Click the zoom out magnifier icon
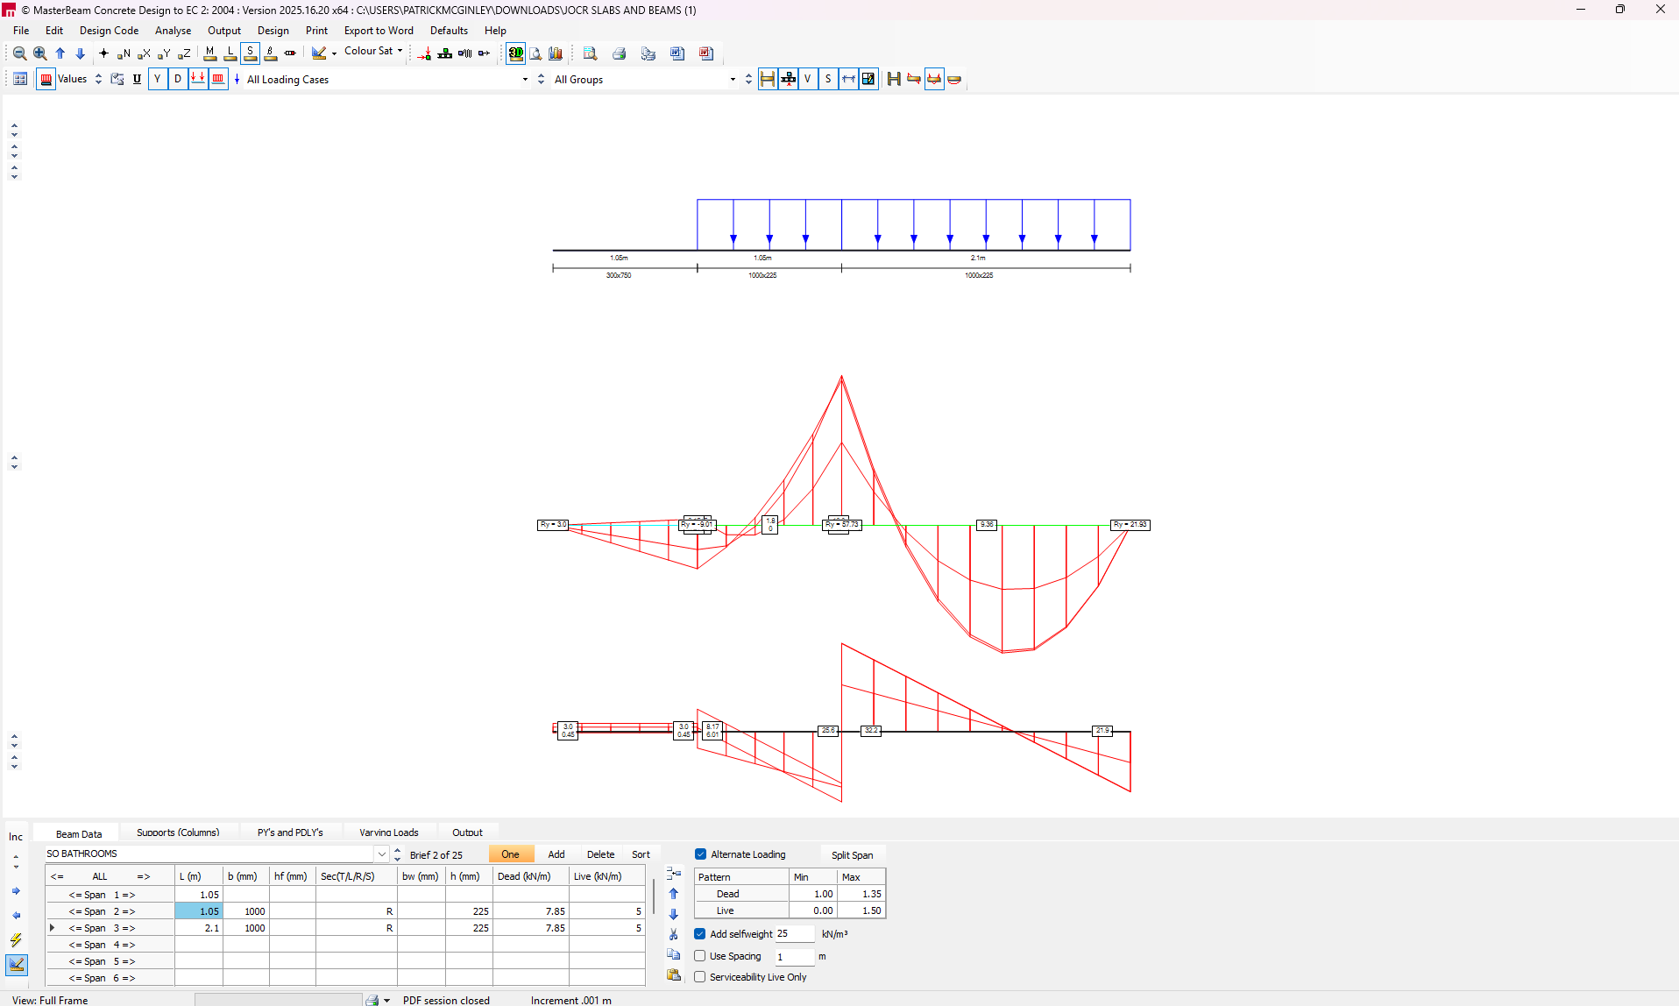This screenshot has height=1006, width=1679. (19, 53)
